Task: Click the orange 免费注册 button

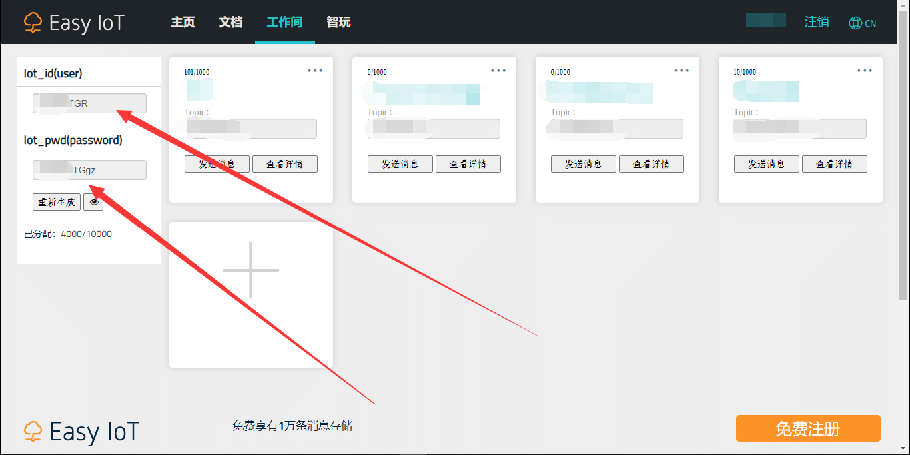Action: (x=807, y=428)
